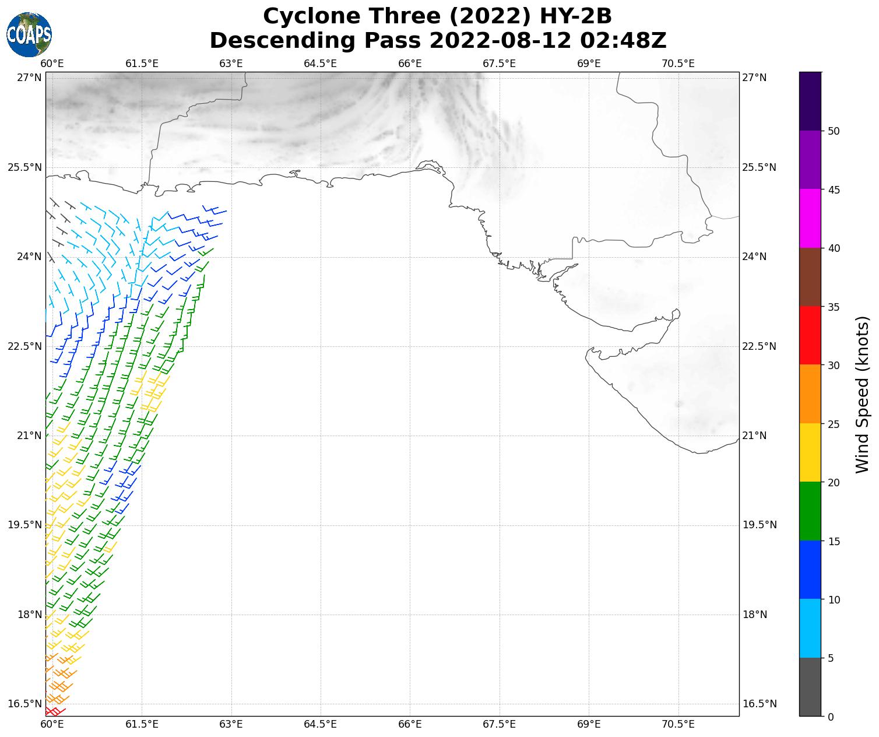879x737 pixels.
Task: Select the dark purple top colorbar segment
Action: tap(810, 101)
